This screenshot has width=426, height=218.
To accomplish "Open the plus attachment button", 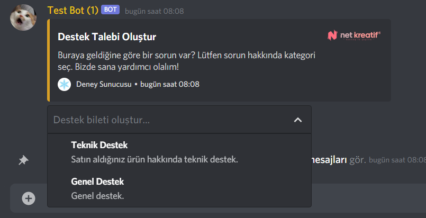I will click(x=29, y=198).
